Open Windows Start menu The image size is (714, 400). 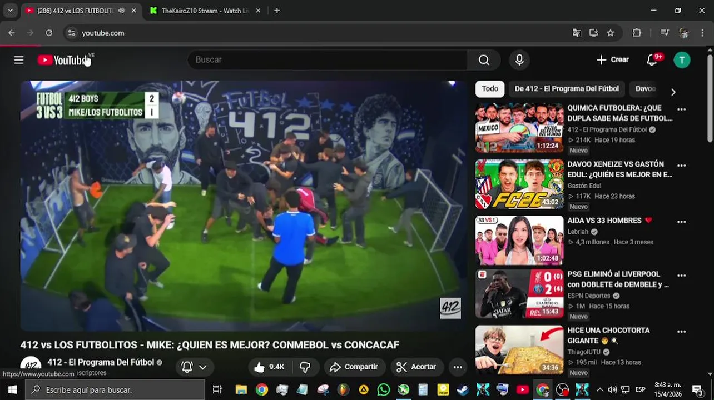(12, 389)
